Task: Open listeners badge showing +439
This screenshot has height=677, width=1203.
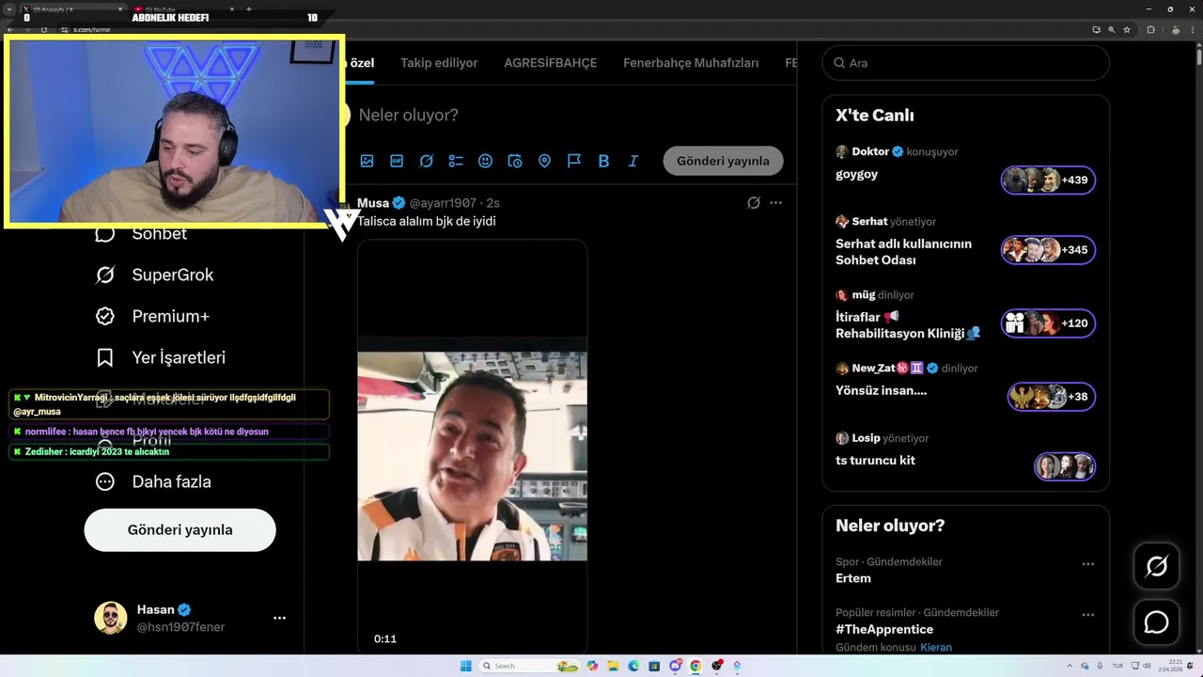Action: (x=1048, y=180)
